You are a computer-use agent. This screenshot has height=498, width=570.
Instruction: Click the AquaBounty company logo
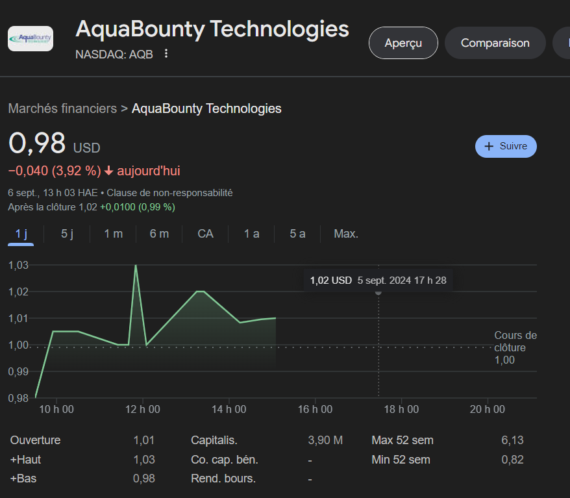tap(31, 38)
